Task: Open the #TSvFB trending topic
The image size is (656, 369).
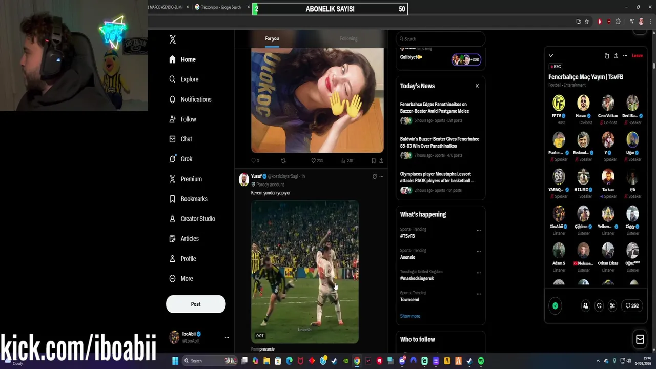Action: click(407, 236)
